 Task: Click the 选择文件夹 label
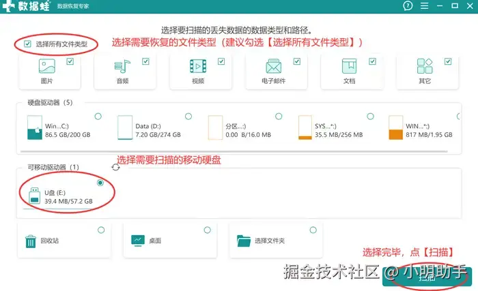pyautogui.click(x=270, y=241)
